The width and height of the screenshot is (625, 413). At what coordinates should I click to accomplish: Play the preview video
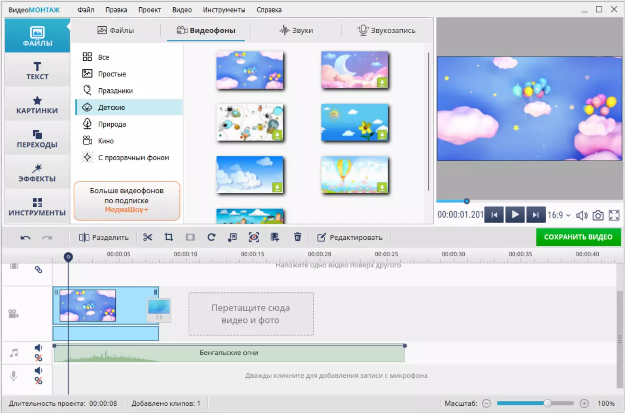pyautogui.click(x=515, y=215)
